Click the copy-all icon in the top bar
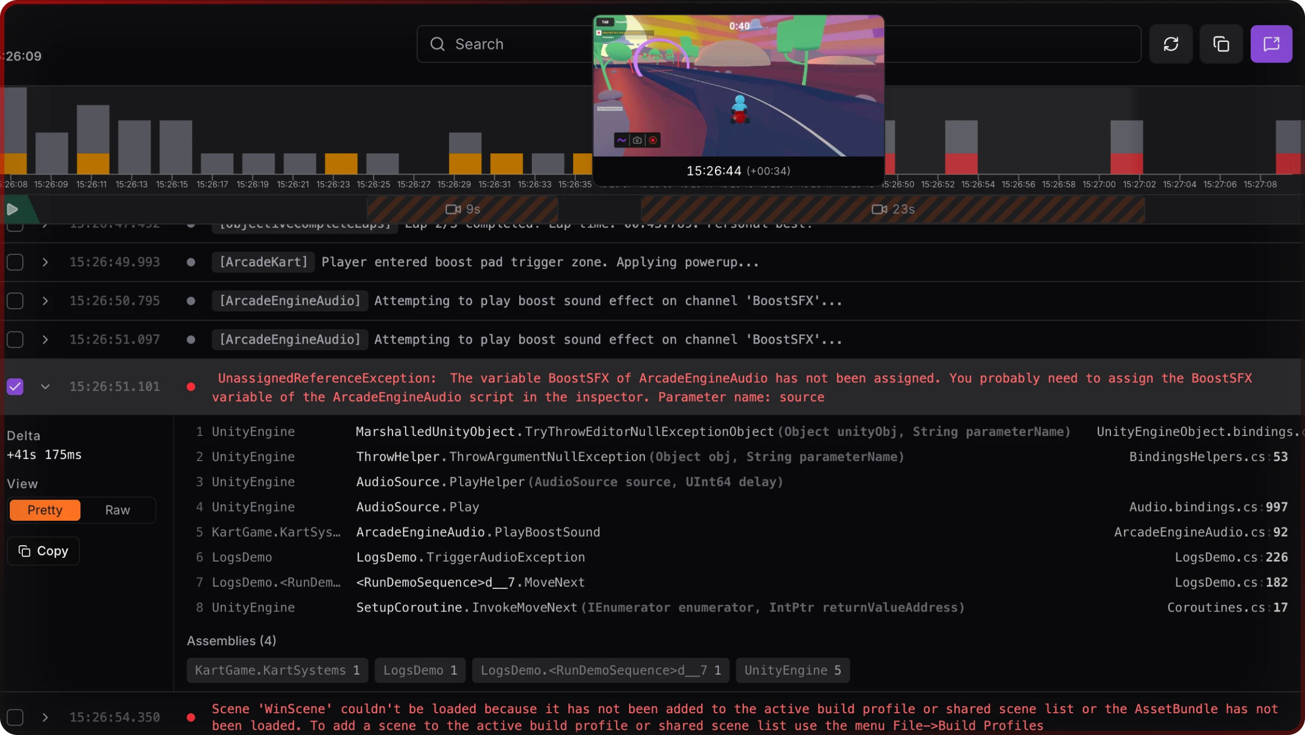 [1221, 44]
